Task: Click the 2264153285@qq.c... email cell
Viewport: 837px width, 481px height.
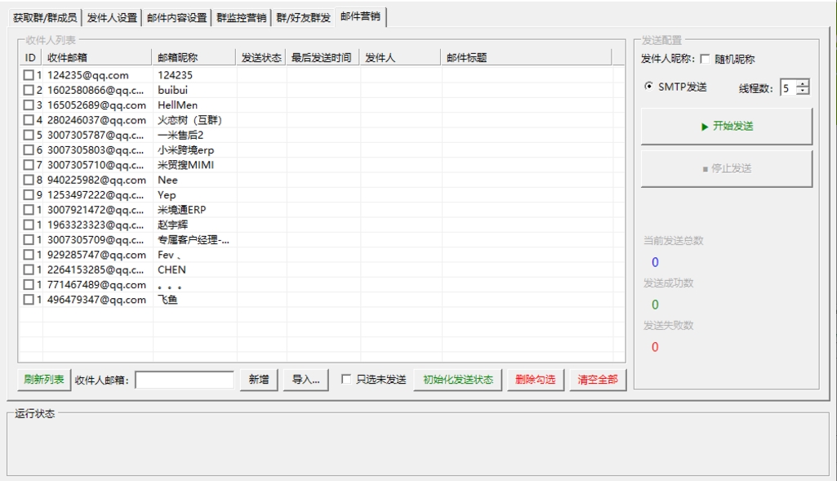Action: [x=96, y=269]
